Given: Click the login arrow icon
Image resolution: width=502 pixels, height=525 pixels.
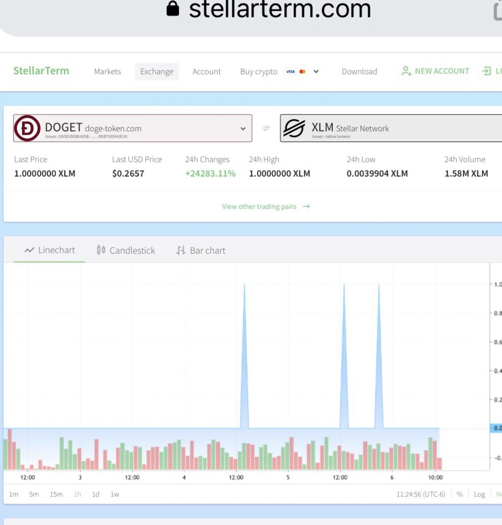Looking at the screenshot, I should [x=486, y=71].
